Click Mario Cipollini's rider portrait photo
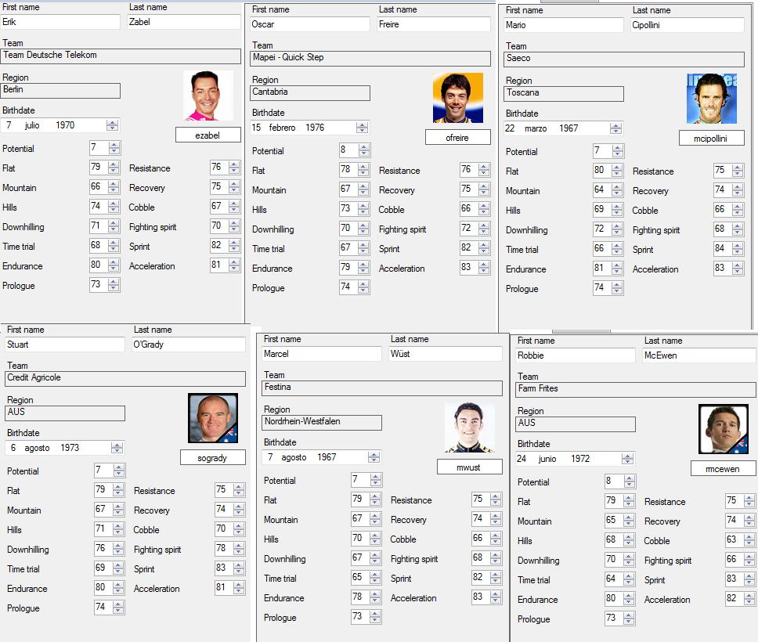The height and width of the screenshot is (642, 758). tap(711, 99)
